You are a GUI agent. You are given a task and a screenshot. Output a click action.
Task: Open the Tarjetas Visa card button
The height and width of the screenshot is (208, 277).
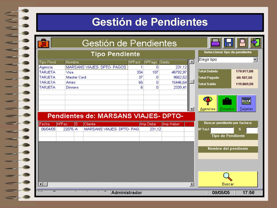tap(246, 103)
